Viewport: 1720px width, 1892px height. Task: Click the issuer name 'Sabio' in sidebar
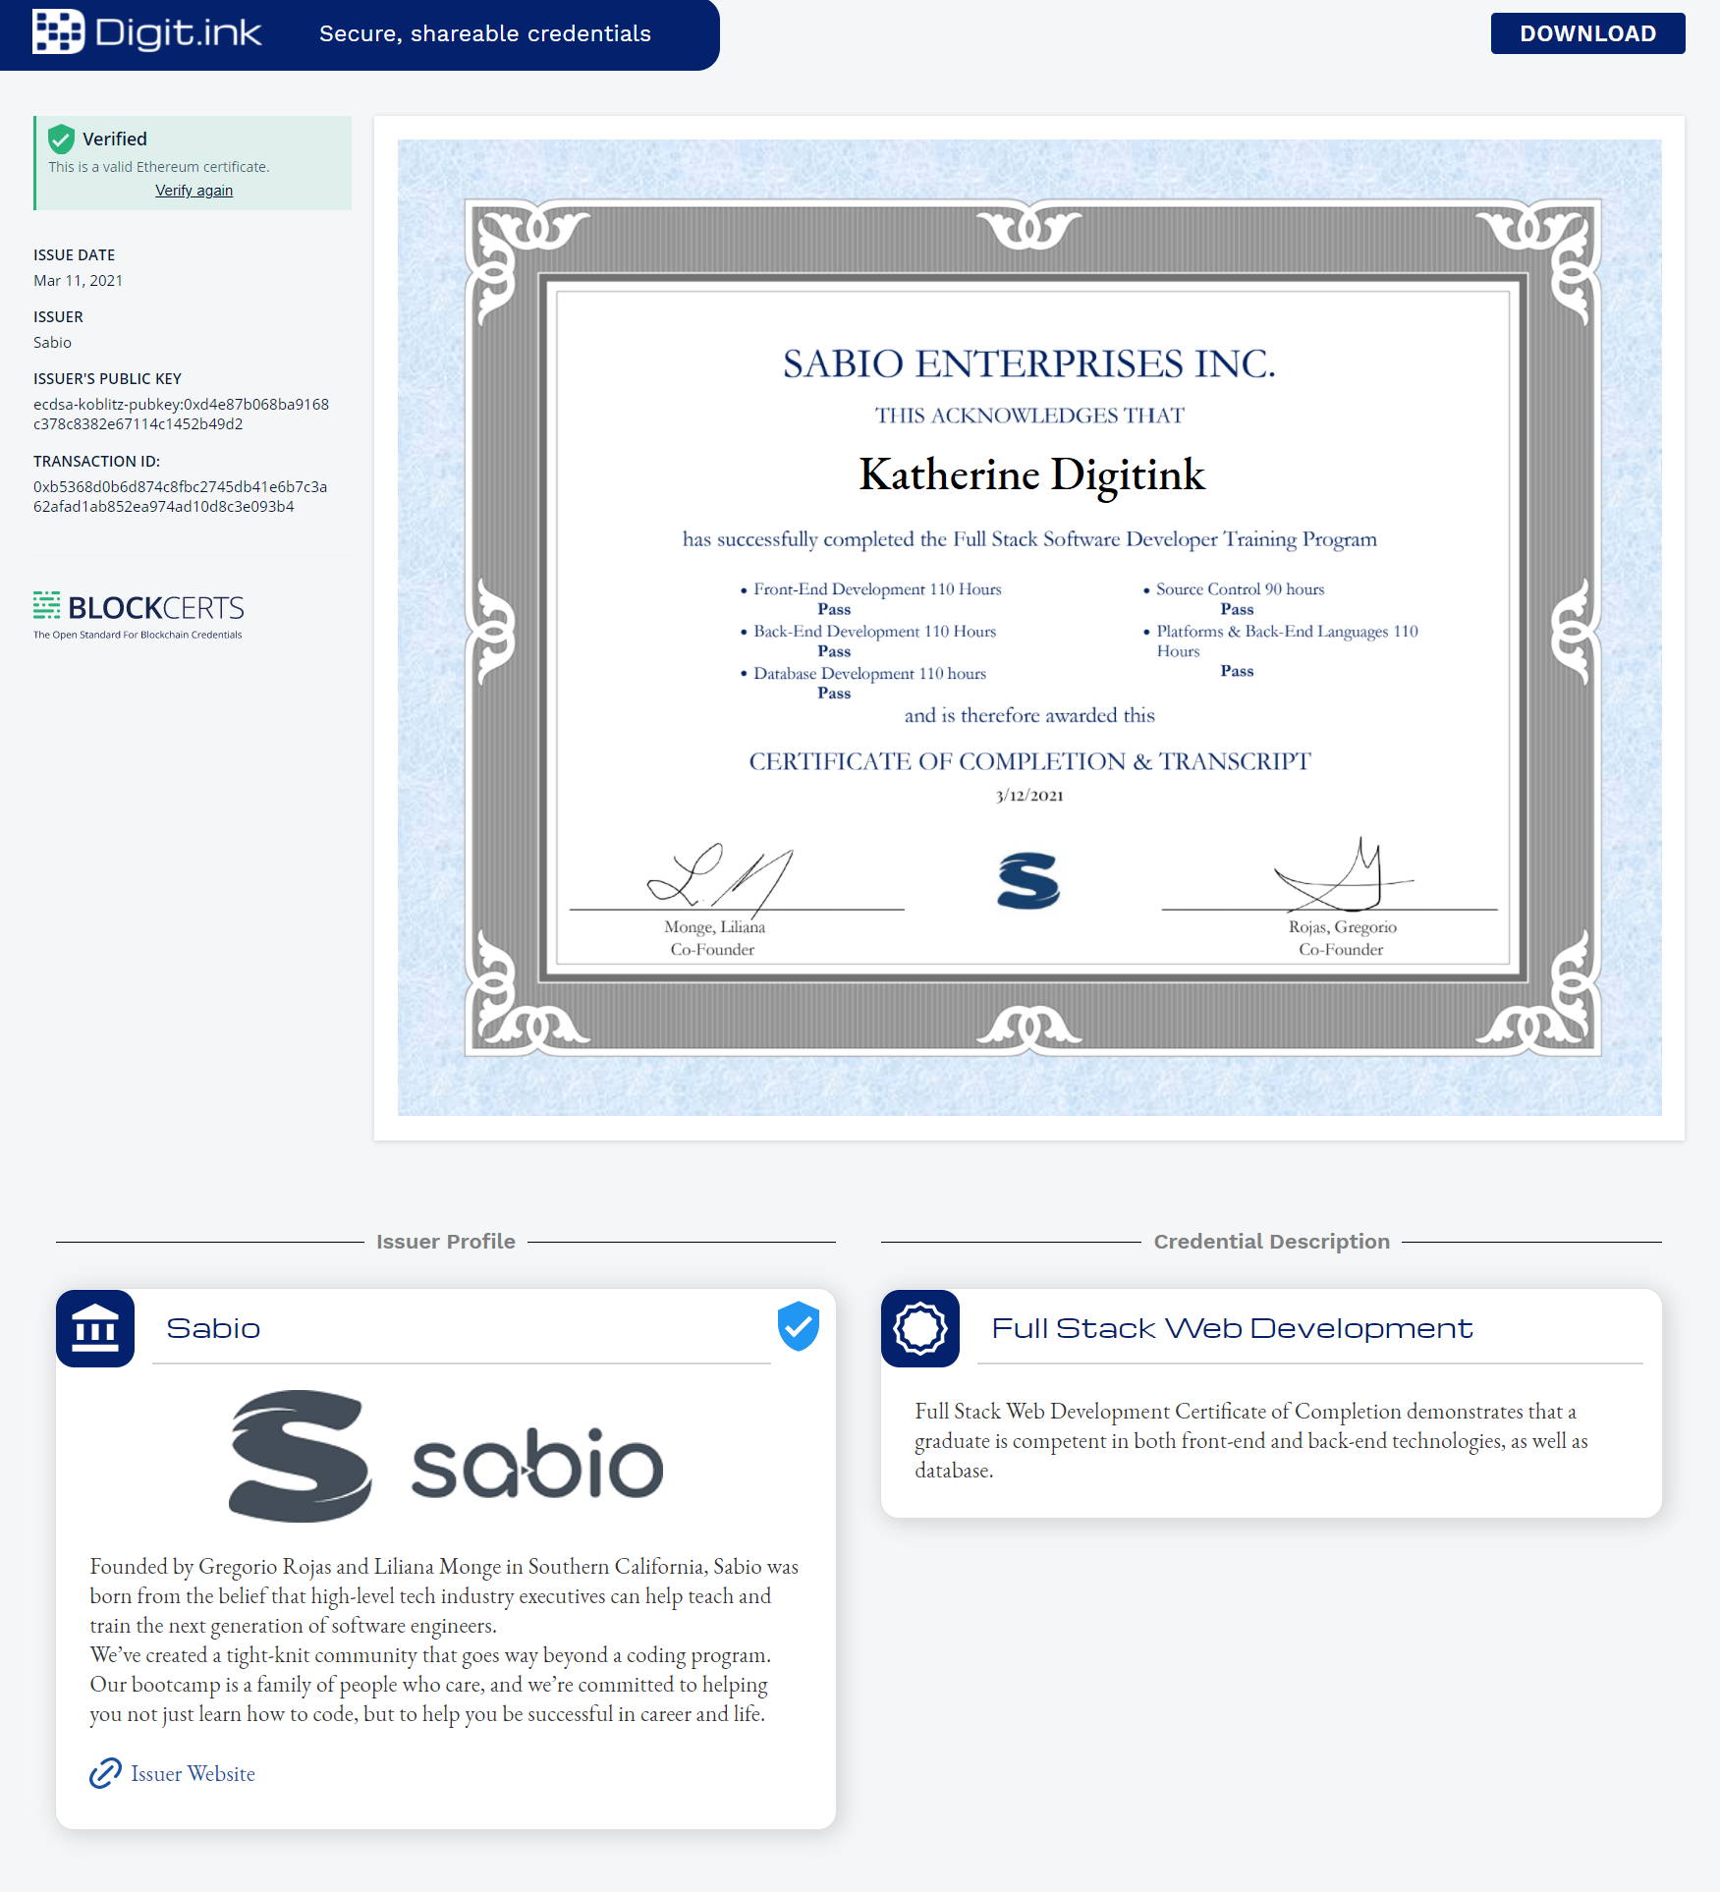coord(52,342)
